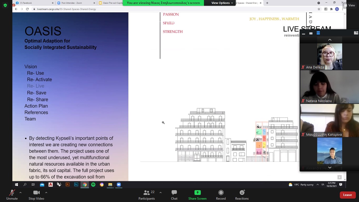This screenshot has width=359, height=202.
Task: Open the Windows notification center
Action: [x=341, y=185]
